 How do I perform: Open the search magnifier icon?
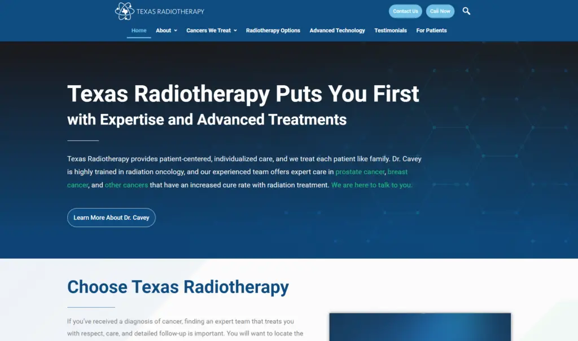coord(466,11)
